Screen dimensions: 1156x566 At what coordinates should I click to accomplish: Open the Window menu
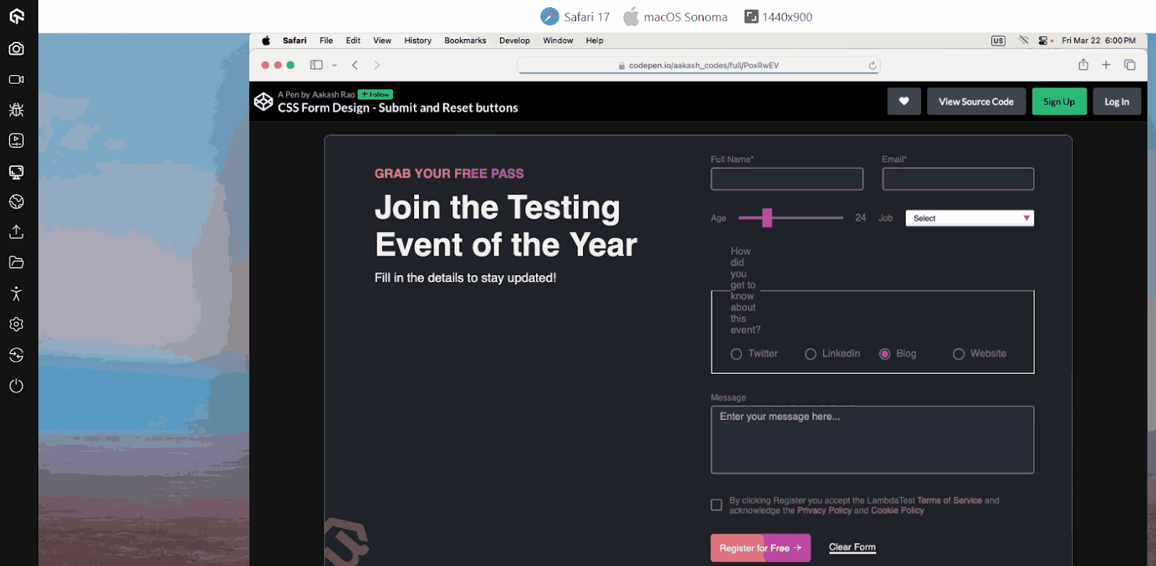pyautogui.click(x=558, y=40)
